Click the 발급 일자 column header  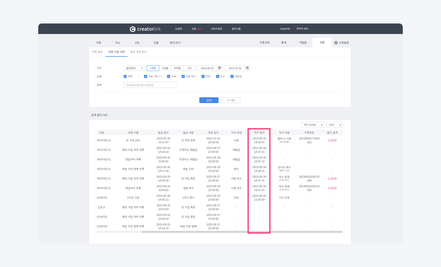pos(163,133)
